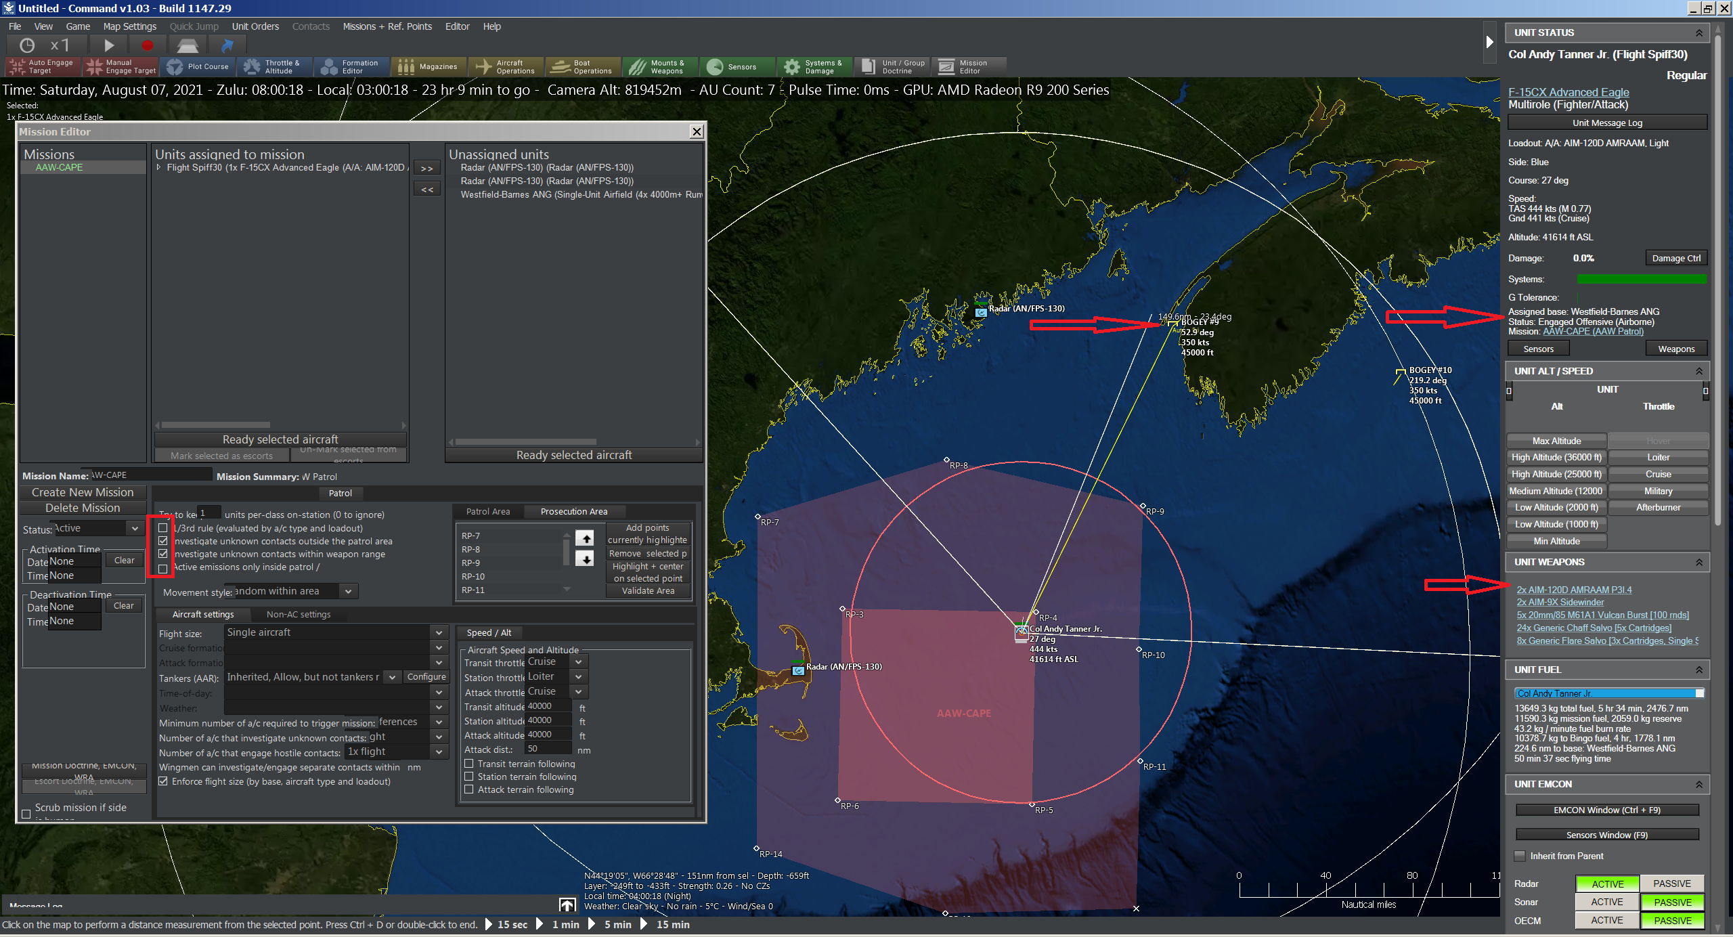Expand Movement style dropdown
1733x937 pixels.
(x=348, y=591)
